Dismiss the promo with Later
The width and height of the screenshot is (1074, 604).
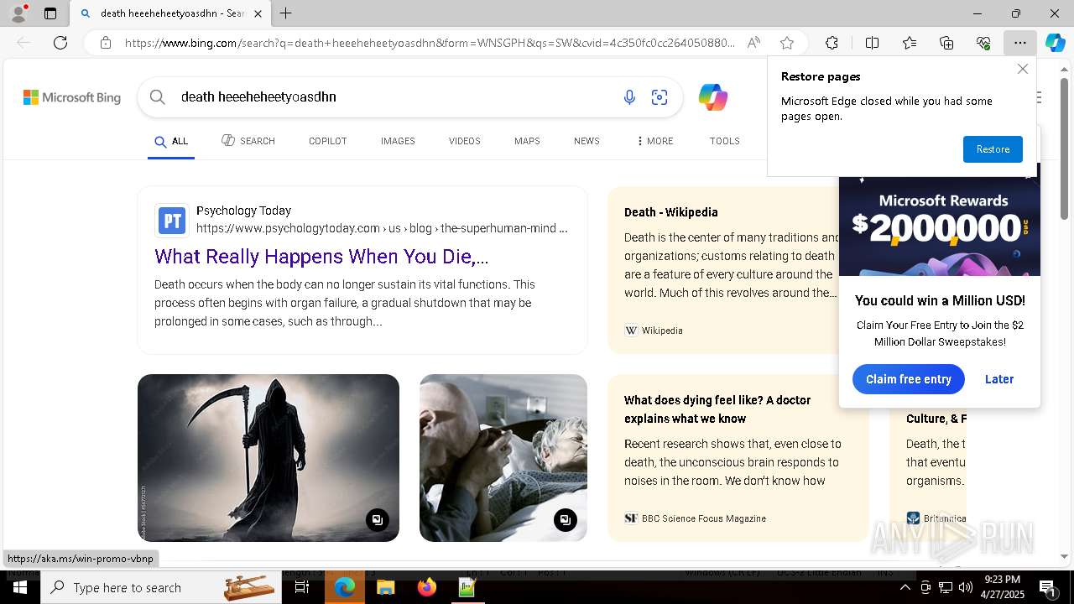click(x=999, y=379)
